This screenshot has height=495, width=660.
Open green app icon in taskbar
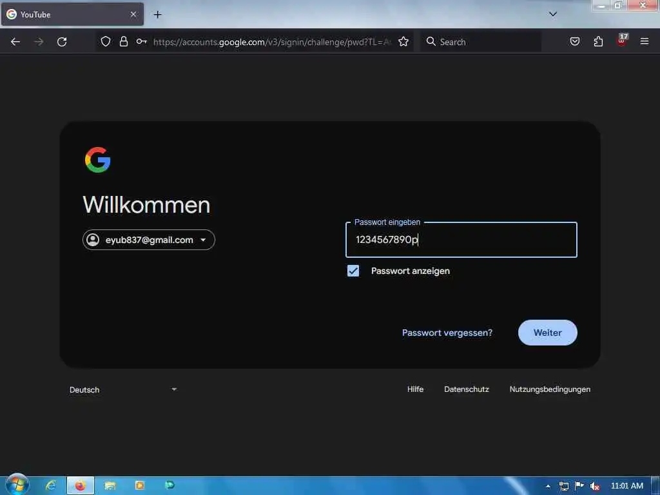pos(170,485)
